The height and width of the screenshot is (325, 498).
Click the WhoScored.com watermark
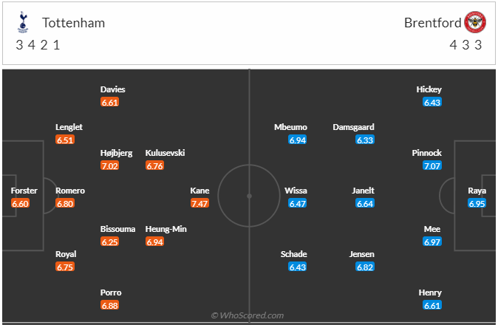click(248, 315)
